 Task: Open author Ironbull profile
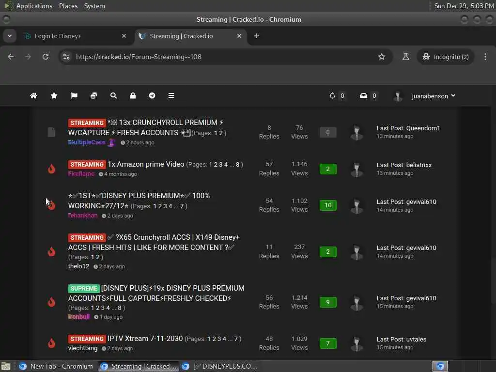tap(79, 317)
